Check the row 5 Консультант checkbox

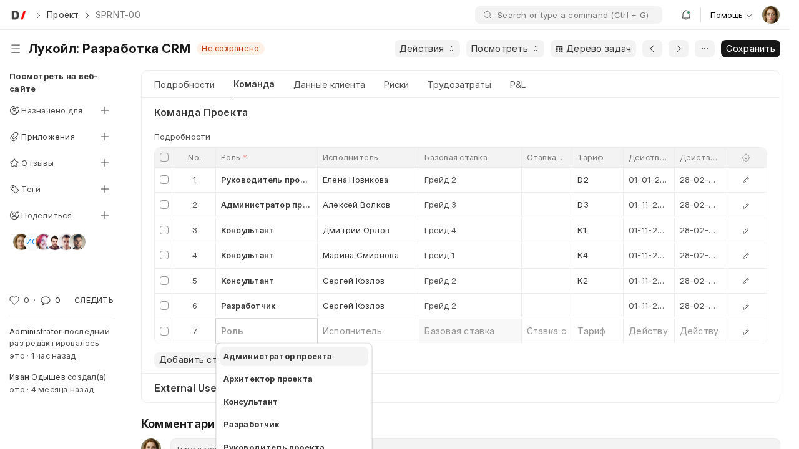pos(164,281)
